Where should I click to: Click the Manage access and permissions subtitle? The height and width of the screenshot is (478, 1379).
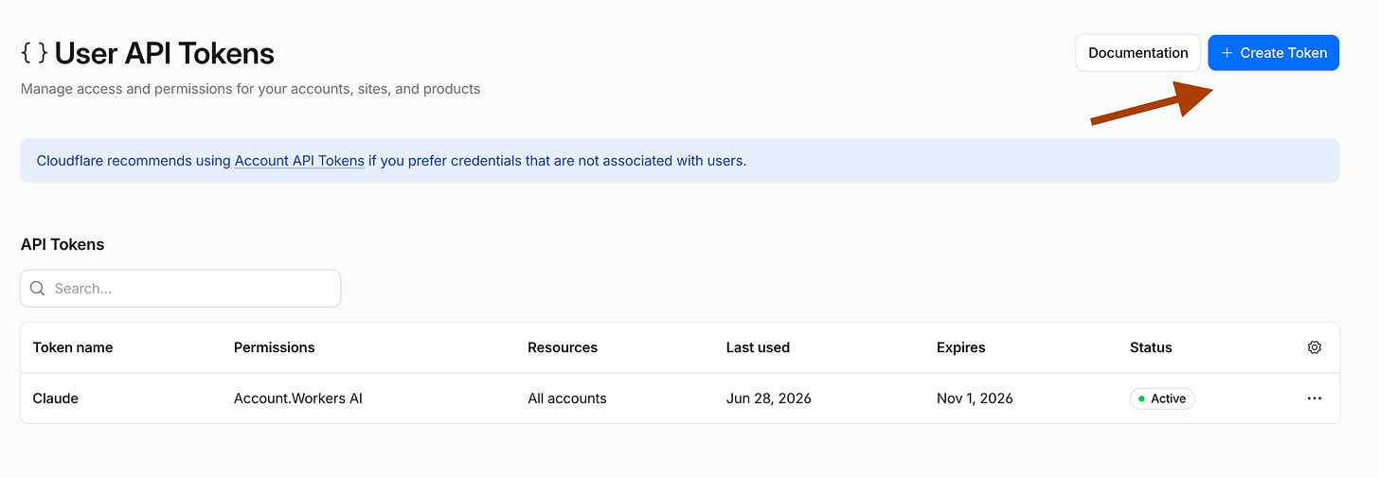tap(250, 89)
